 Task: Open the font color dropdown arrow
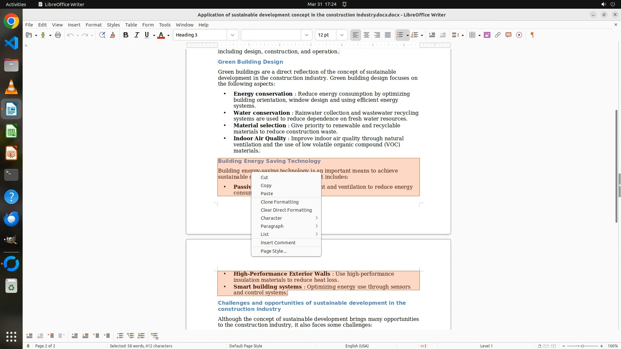(169, 35)
